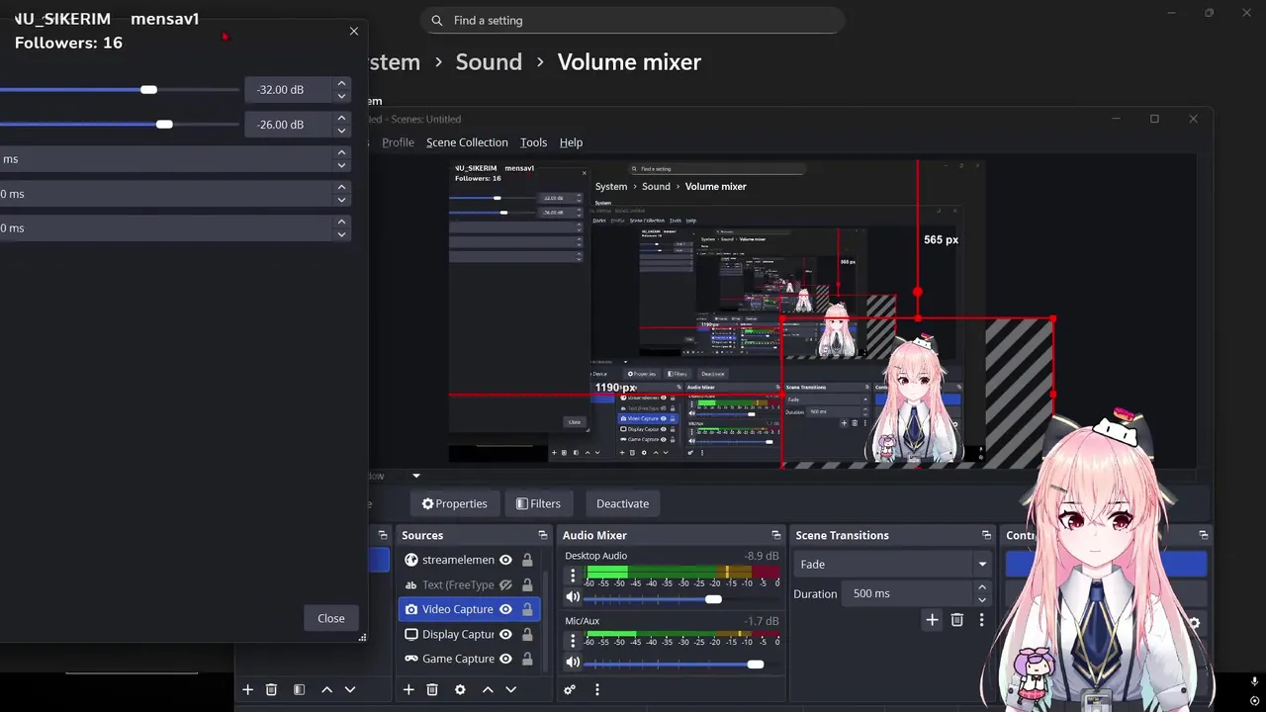The width and height of the screenshot is (1266, 712).
Task: Decrease the -26.00 dB value
Action: [341, 131]
